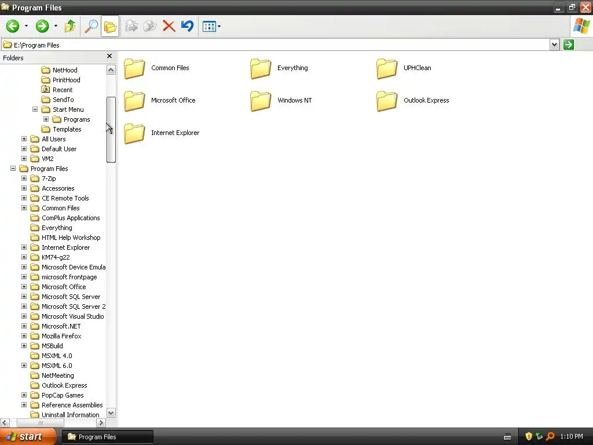Viewport: 593px width, 445px height.
Task: Open the Forward history dropdown arrow
Action: (56, 26)
